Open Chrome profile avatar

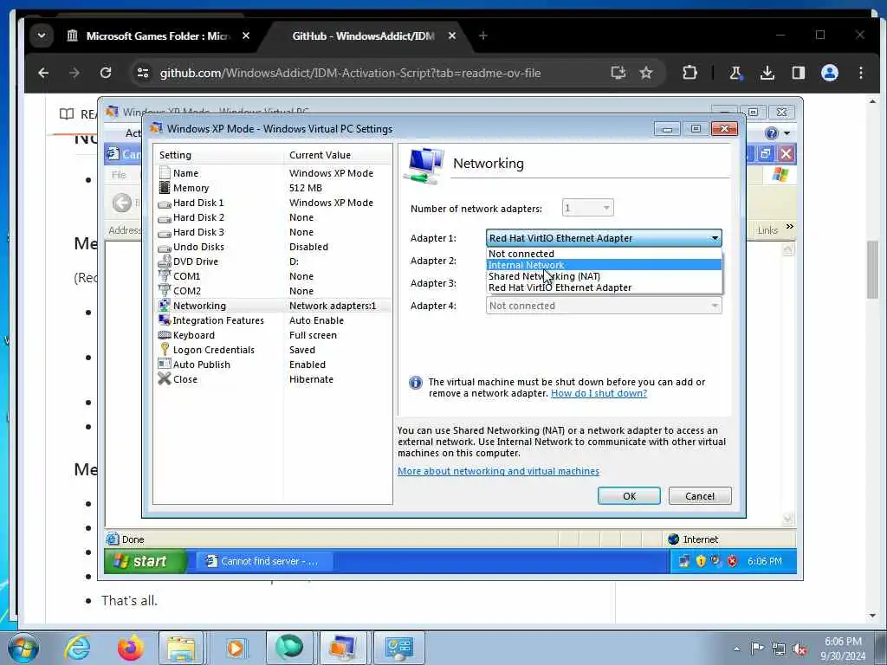click(x=829, y=73)
